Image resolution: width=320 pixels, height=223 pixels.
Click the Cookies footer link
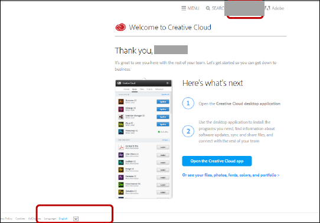click(20, 218)
